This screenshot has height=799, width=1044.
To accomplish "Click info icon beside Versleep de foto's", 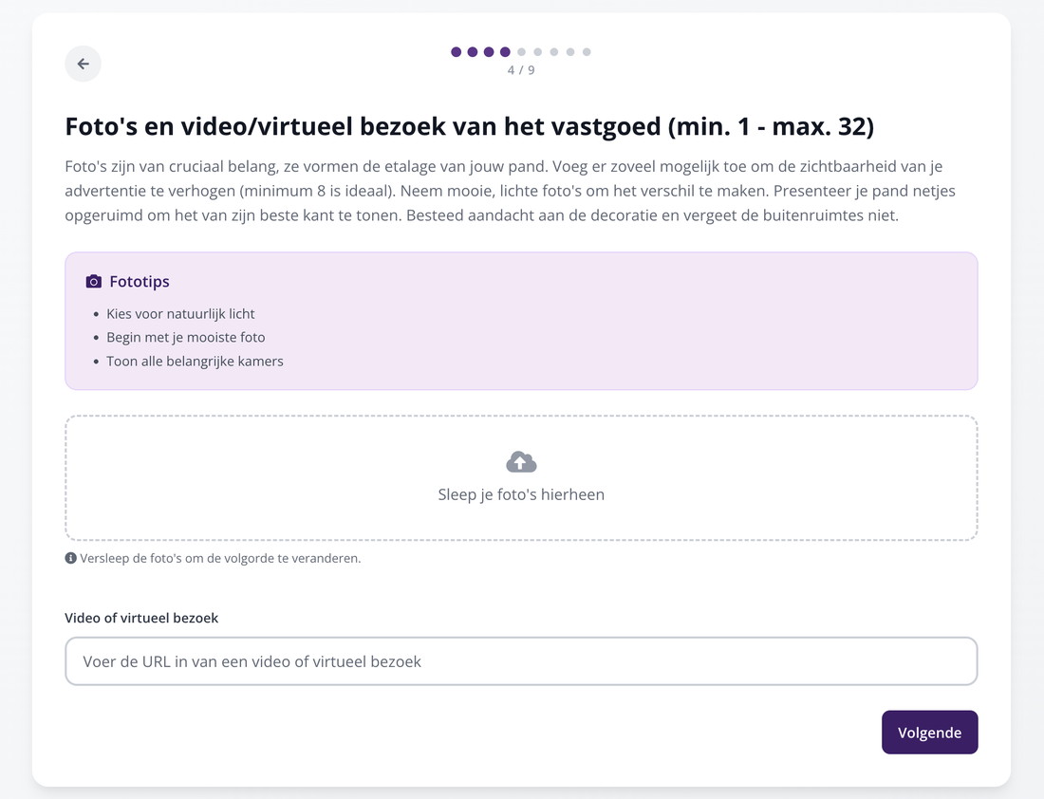I will (70, 558).
